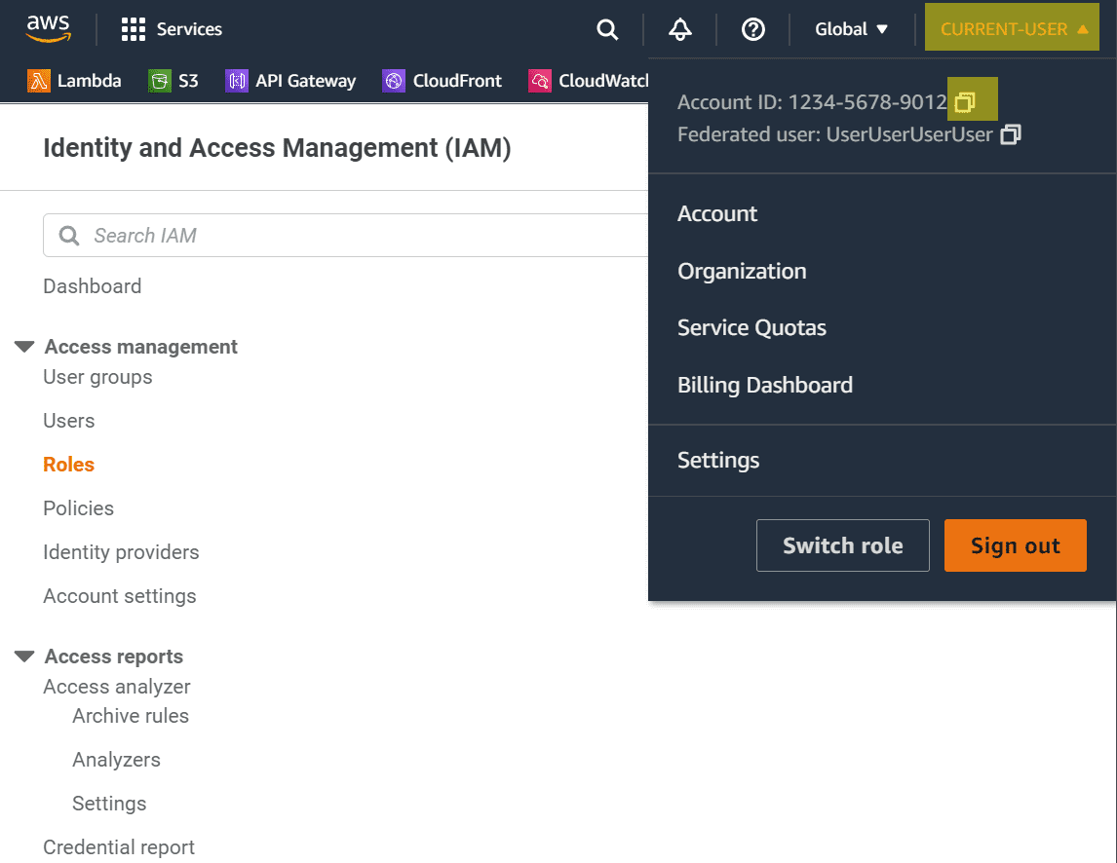Image resolution: width=1117 pixels, height=863 pixels.
Task: Open the API Gateway shortcut
Action: [x=290, y=81]
